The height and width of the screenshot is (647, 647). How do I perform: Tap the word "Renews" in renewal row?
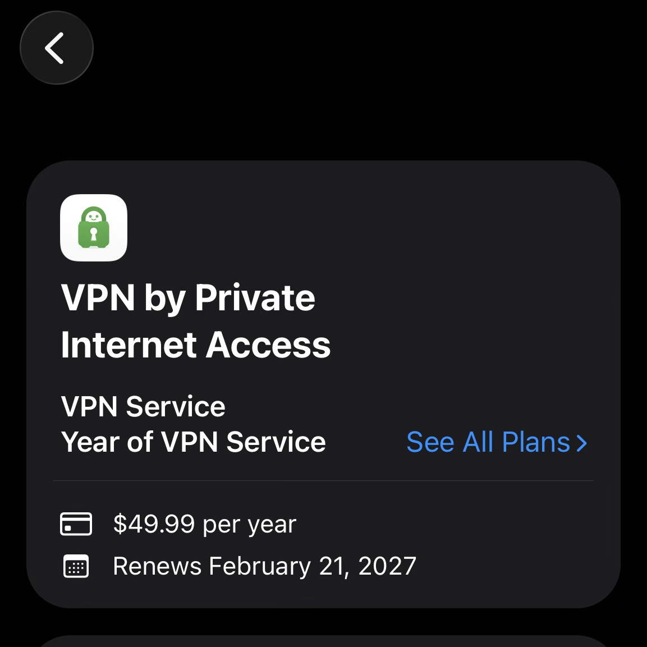coord(157,566)
